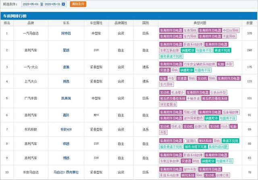The height and width of the screenshot is (180, 258).
Task: Open the 星越 car series link
Action: point(66,50)
